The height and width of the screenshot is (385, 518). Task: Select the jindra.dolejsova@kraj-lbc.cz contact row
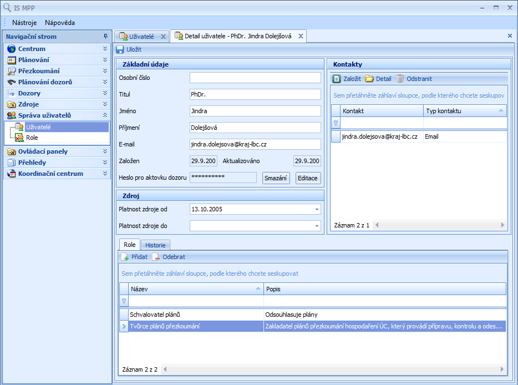click(419, 136)
